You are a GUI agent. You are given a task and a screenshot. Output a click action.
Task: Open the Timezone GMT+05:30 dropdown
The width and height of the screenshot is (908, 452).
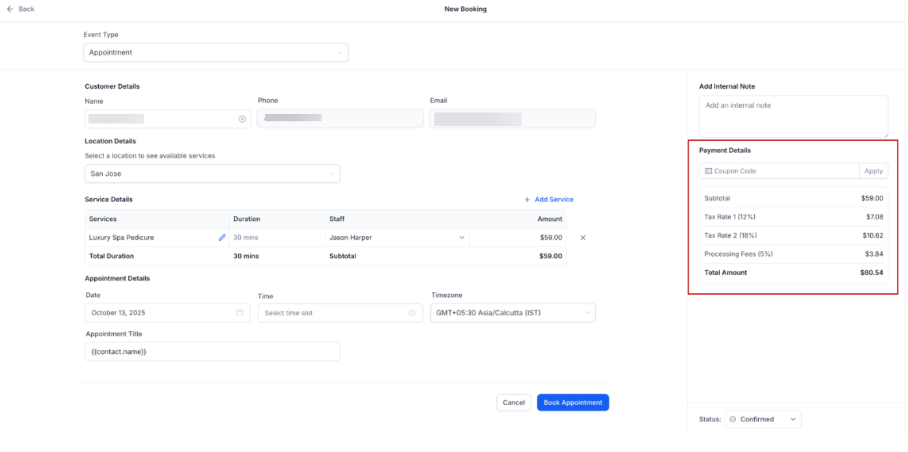[x=513, y=313]
